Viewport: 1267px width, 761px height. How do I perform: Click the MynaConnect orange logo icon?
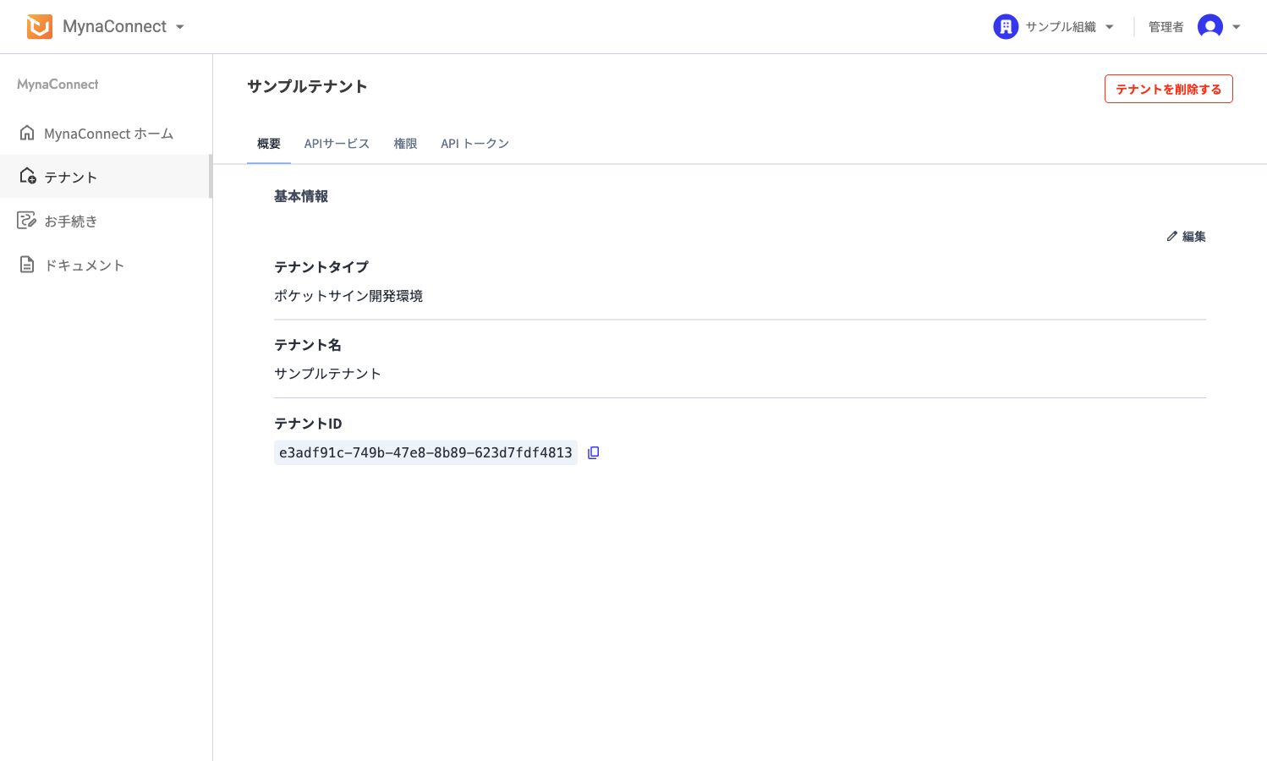(x=39, y=26)
